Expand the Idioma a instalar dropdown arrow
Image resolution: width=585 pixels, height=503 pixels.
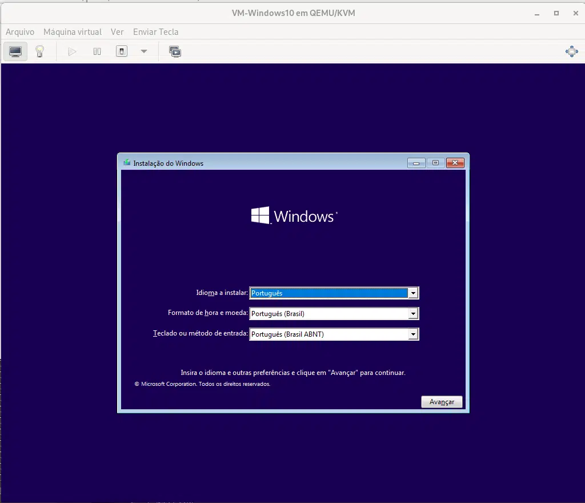(413, 293)
